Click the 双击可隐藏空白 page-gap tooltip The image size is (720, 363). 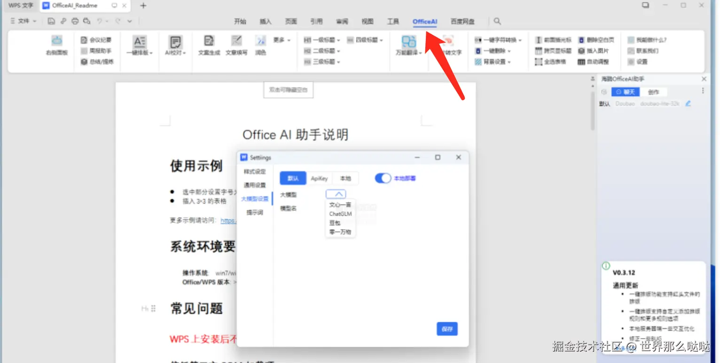[288, 90]
